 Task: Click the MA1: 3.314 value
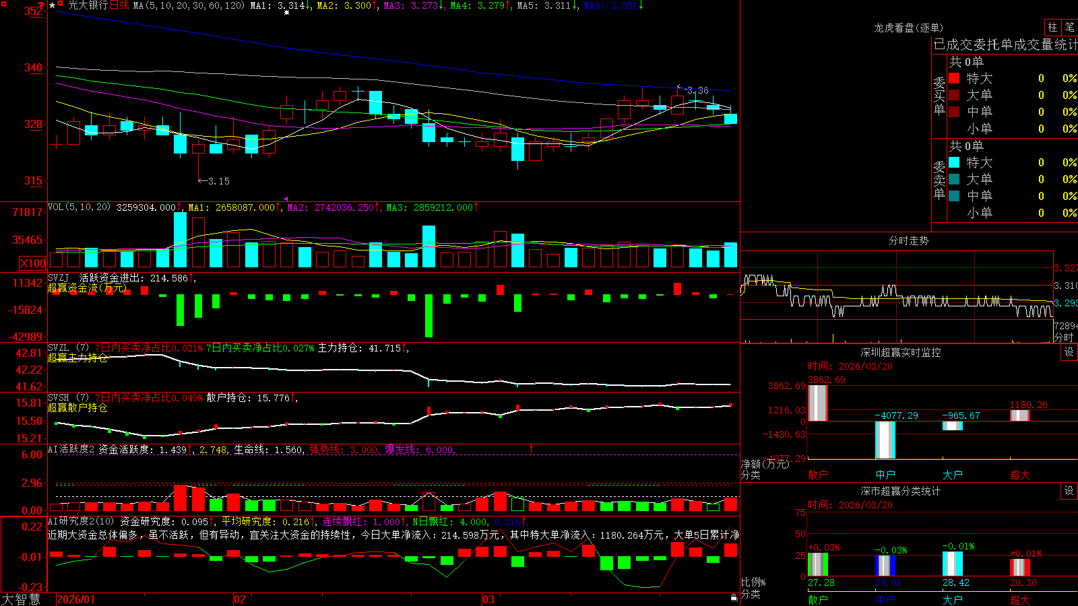coord(278,5)
